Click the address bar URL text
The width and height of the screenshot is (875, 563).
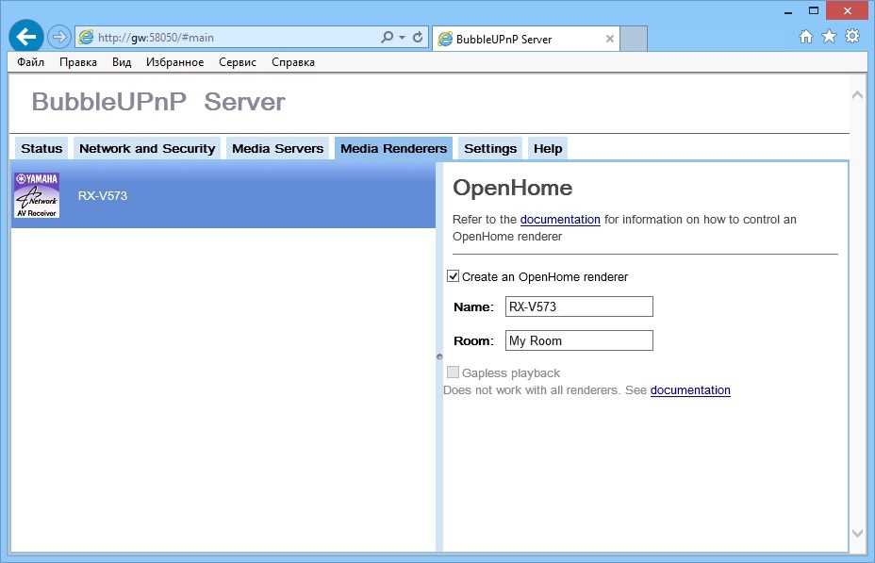[x=156, y=38]
